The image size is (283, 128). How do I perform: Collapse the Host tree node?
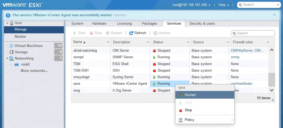click(x=7, y=23)
